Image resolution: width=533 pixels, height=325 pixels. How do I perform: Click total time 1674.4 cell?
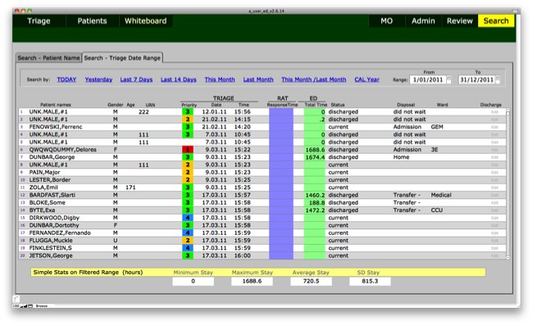[315, 157]
